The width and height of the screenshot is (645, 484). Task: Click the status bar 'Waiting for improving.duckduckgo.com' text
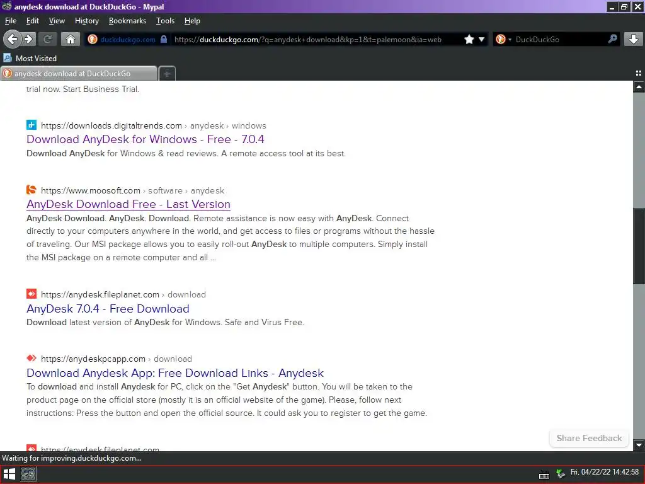pyautogui.click(x=72, y=458)
